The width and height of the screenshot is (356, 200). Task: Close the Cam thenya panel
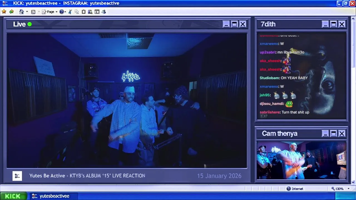pyautogui.click(x=342, y=134)
